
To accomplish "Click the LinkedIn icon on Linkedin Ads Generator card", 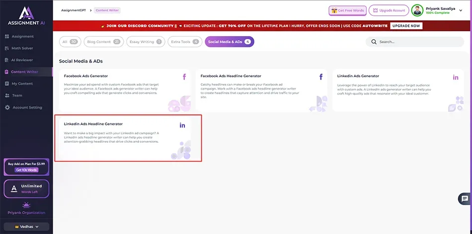I will (456, 77).
